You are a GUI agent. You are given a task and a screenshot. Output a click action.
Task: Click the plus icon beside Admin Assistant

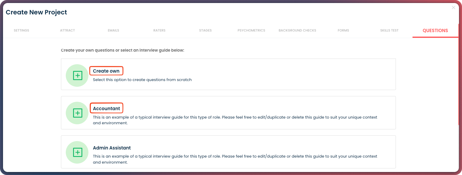tap(78, 152)
